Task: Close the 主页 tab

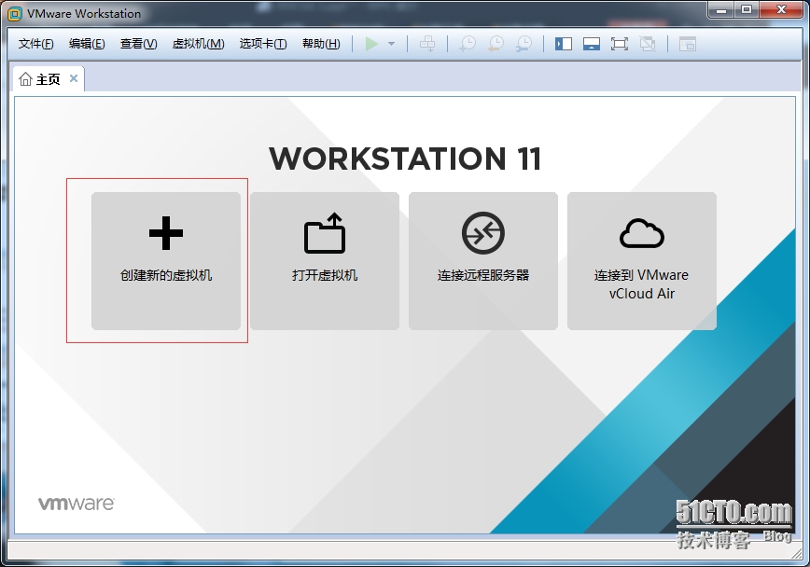Action: tap(74, 78)
